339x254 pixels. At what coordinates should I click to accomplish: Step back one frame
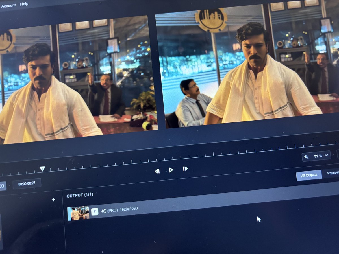coord(157,171)
